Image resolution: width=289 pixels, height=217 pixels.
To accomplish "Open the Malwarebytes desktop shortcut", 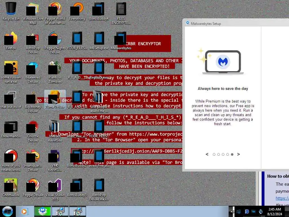I will (121, 41).
